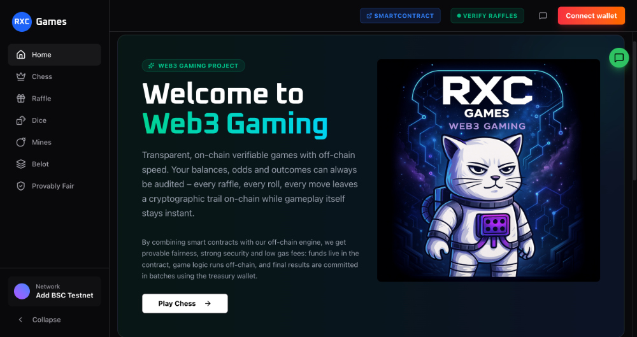Click the RXC astronaut cat image
Image resolution: width=637 pixels, height=337 pixels.
click(488, 171)
